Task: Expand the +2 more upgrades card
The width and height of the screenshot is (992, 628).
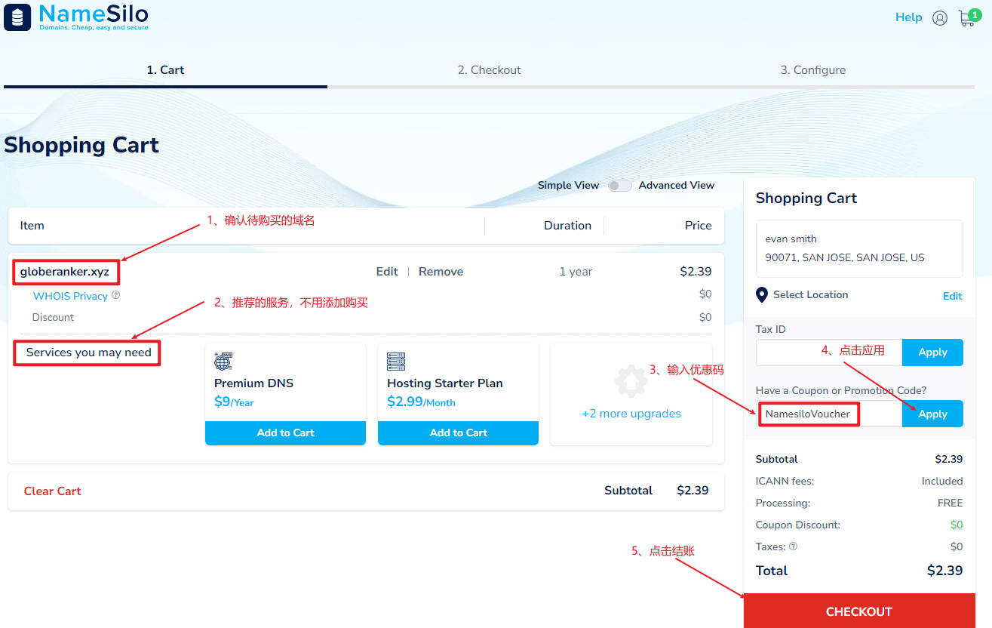Action: (631, 414)
